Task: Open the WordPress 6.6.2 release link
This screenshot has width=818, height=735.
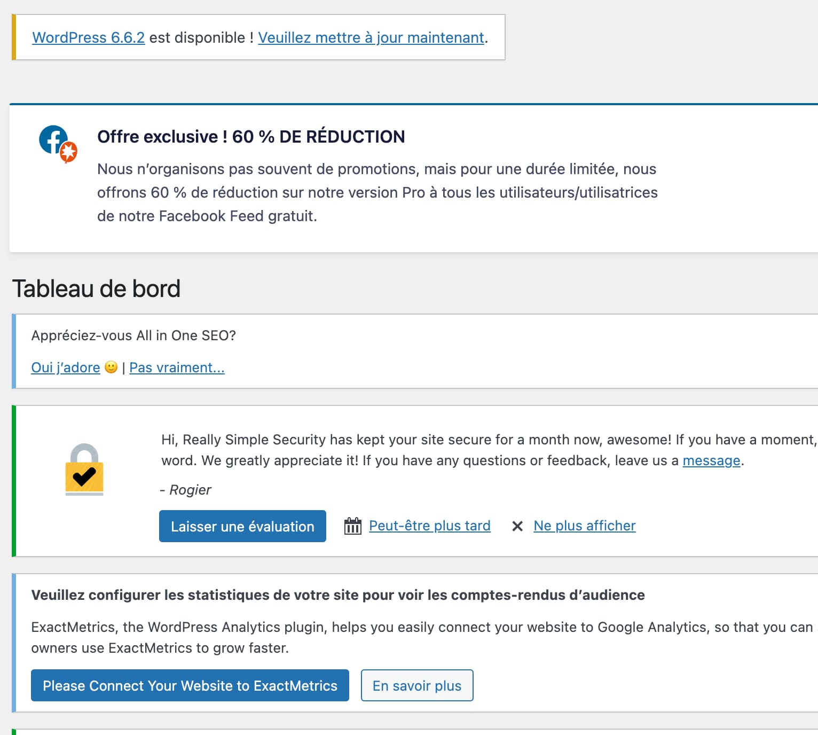Action: click(89, 37)
